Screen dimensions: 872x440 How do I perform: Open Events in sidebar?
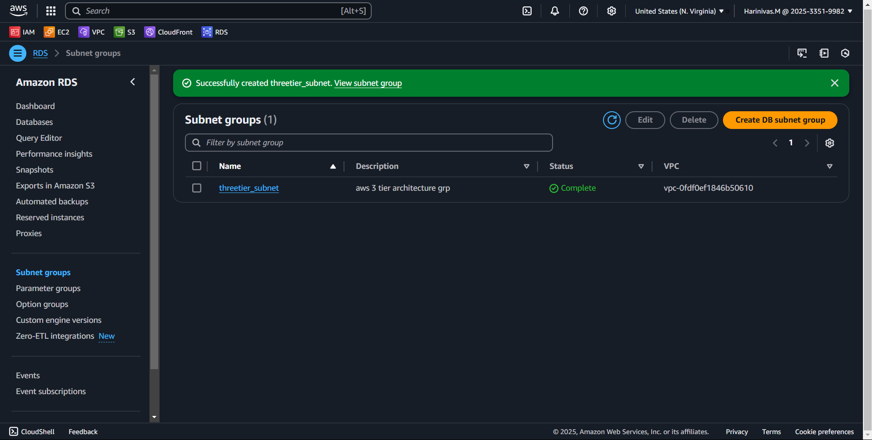click(28, 376)
